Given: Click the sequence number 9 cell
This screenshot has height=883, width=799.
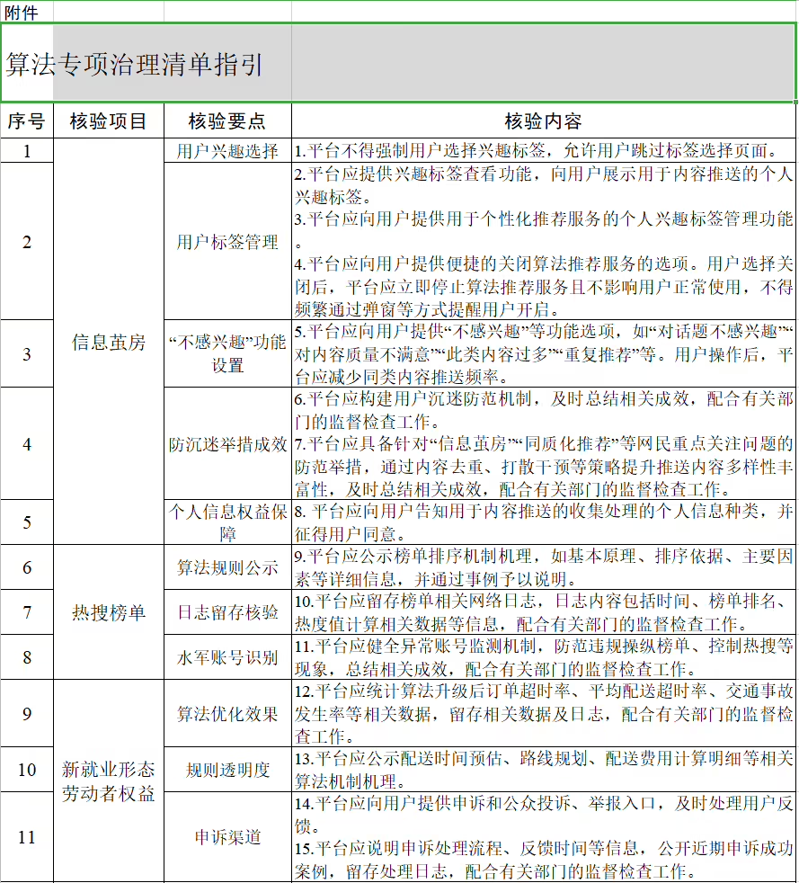Looking at the screenshot, I should (x=27, y=714).
